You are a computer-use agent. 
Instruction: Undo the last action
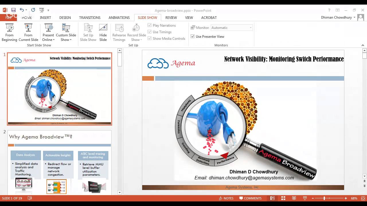[x=22, y=10]
